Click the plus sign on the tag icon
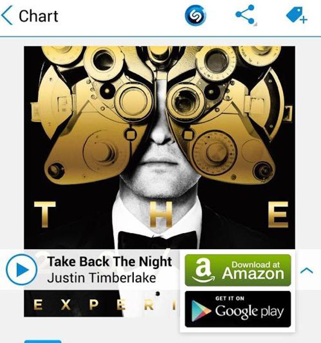The height and width of the screenshot is (343, 321). [304, 20]
